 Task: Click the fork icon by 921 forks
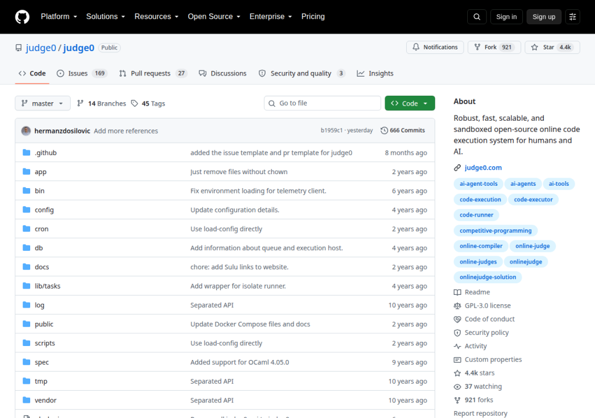(x=457, y=400)
